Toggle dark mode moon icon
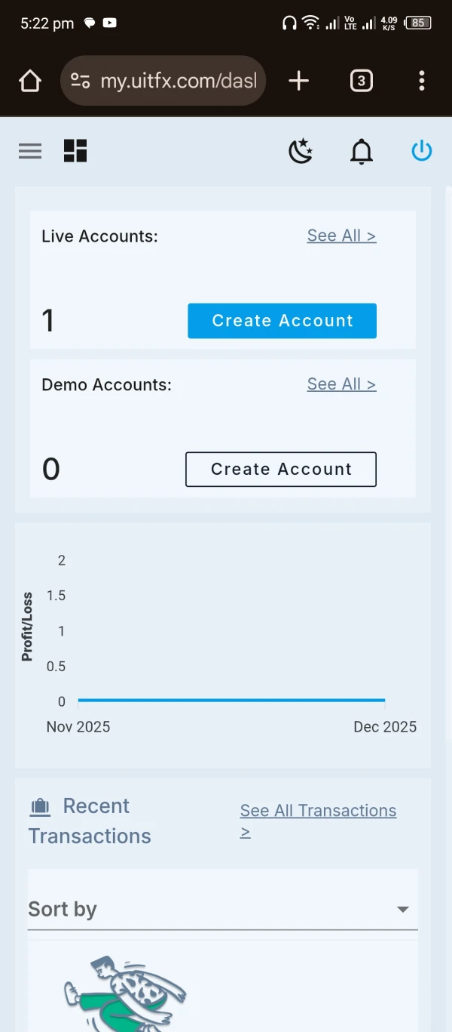Viewport: 452px width, 1032px height. point(301,151)
